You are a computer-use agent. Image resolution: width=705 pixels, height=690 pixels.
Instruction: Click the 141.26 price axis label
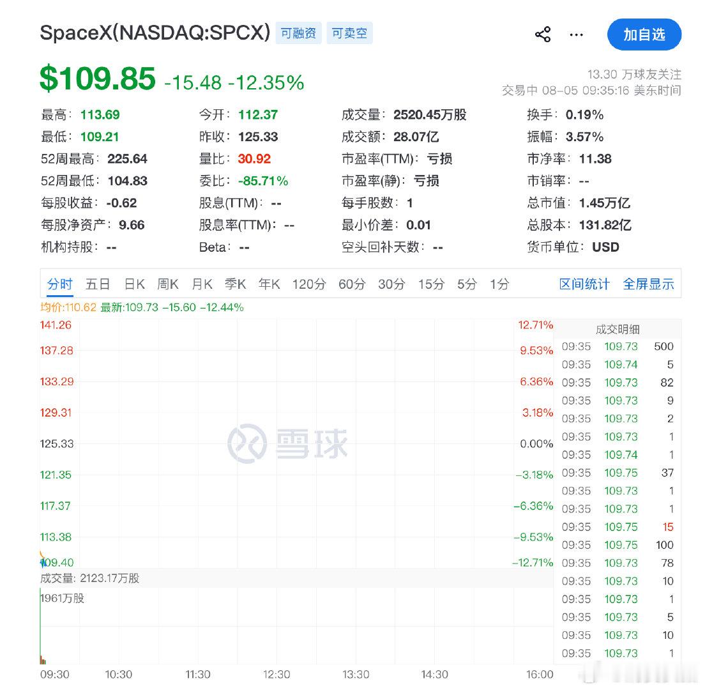[56, 325]
